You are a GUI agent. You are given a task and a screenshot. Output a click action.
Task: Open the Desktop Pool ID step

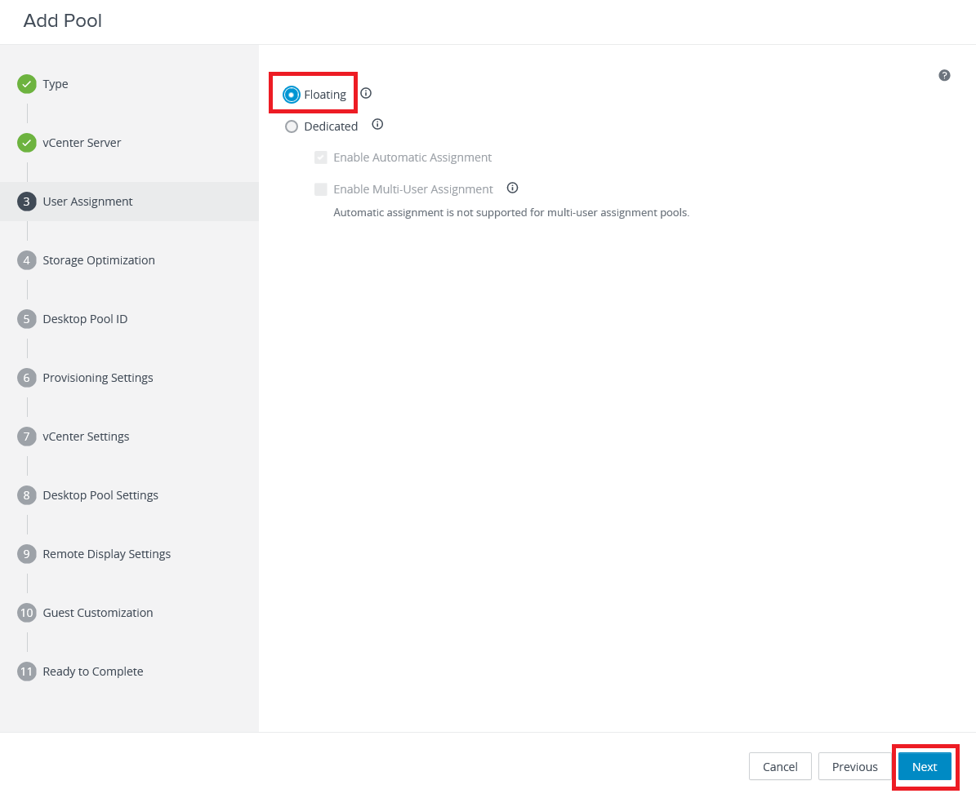click(x=85, y=319)
